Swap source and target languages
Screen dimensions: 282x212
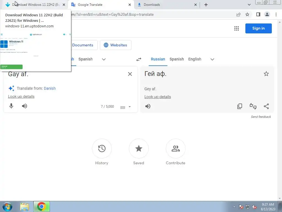coord(139,59)
